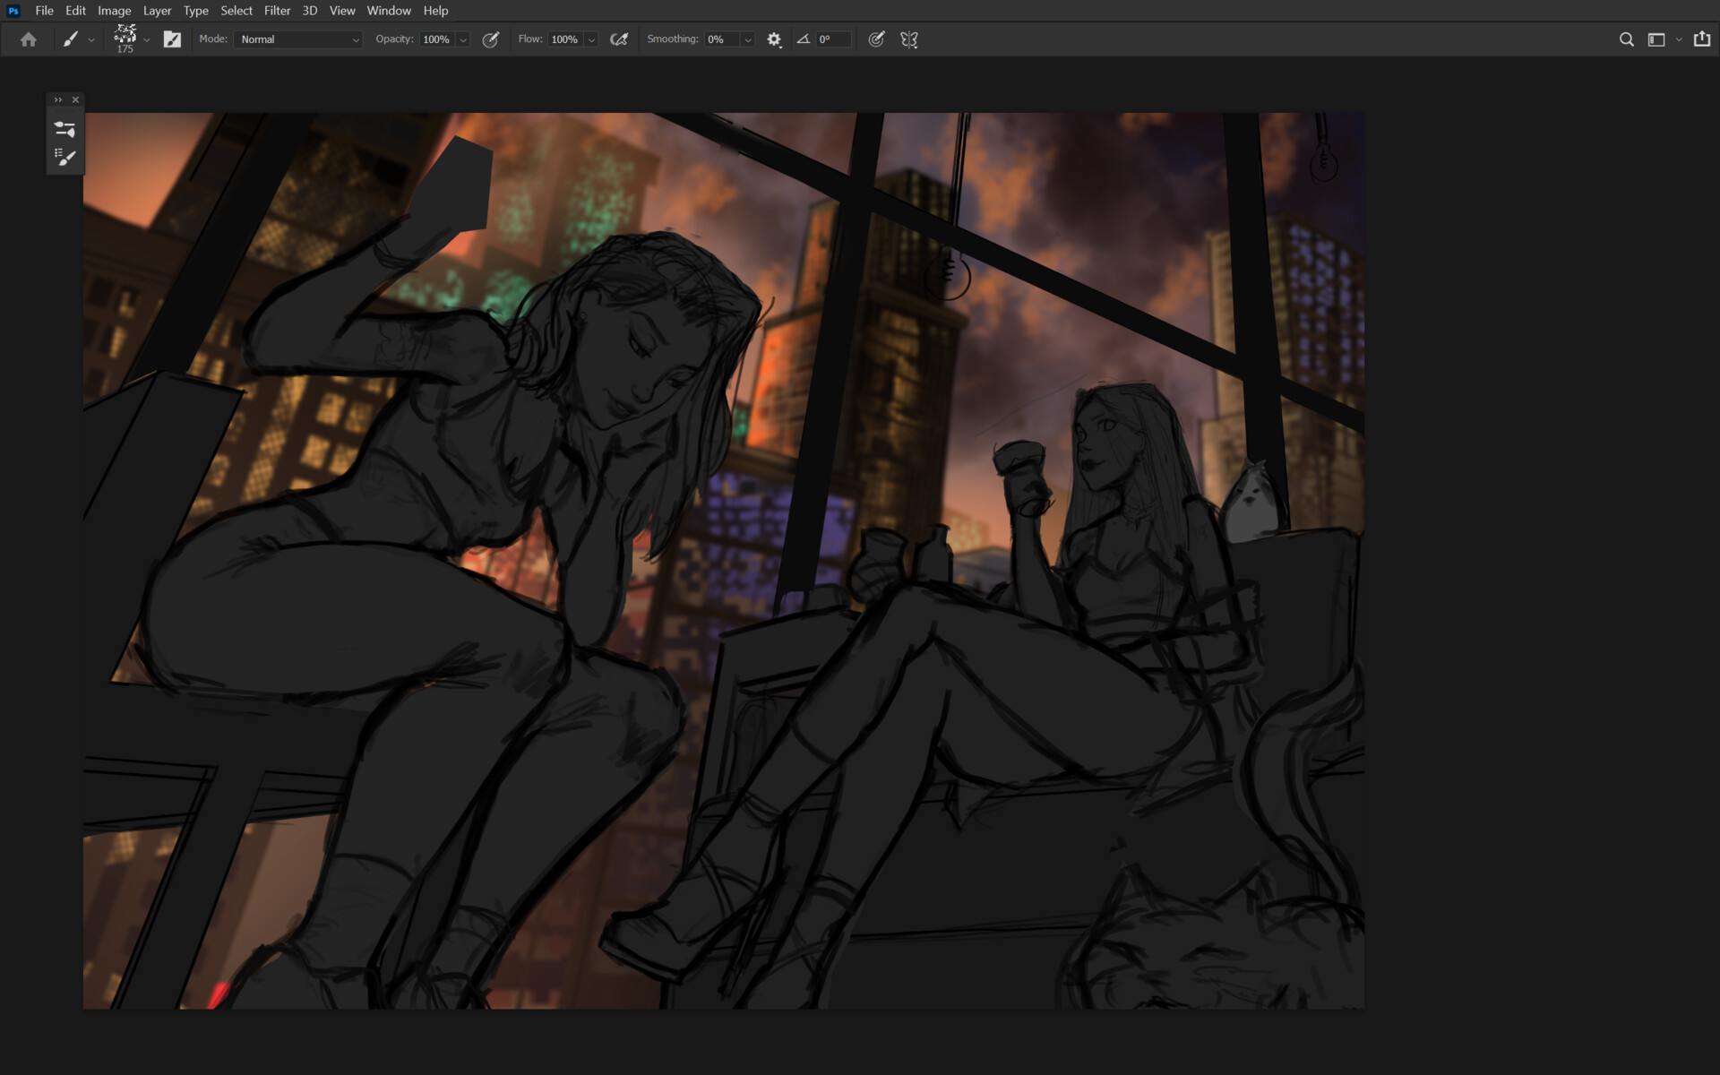
Task: Open the Search icon
Action: (x=1626, y=39)
